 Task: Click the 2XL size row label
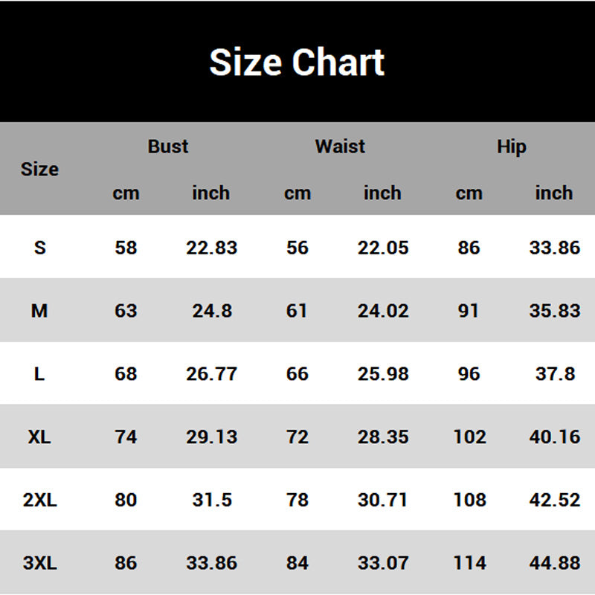[39, 500]
